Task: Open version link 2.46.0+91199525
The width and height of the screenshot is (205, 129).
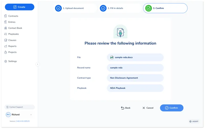Action: click(23, 121)
